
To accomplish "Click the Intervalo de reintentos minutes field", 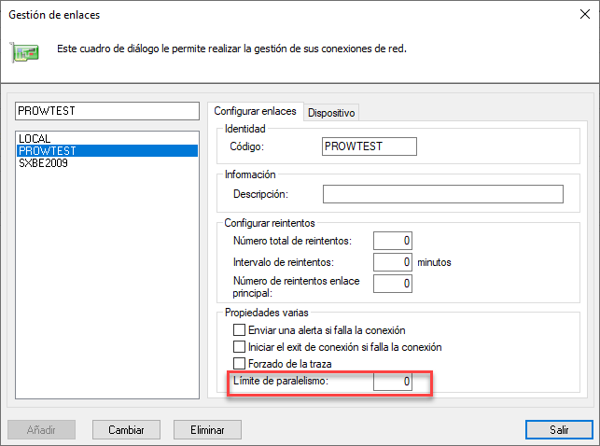I will 393,262.
